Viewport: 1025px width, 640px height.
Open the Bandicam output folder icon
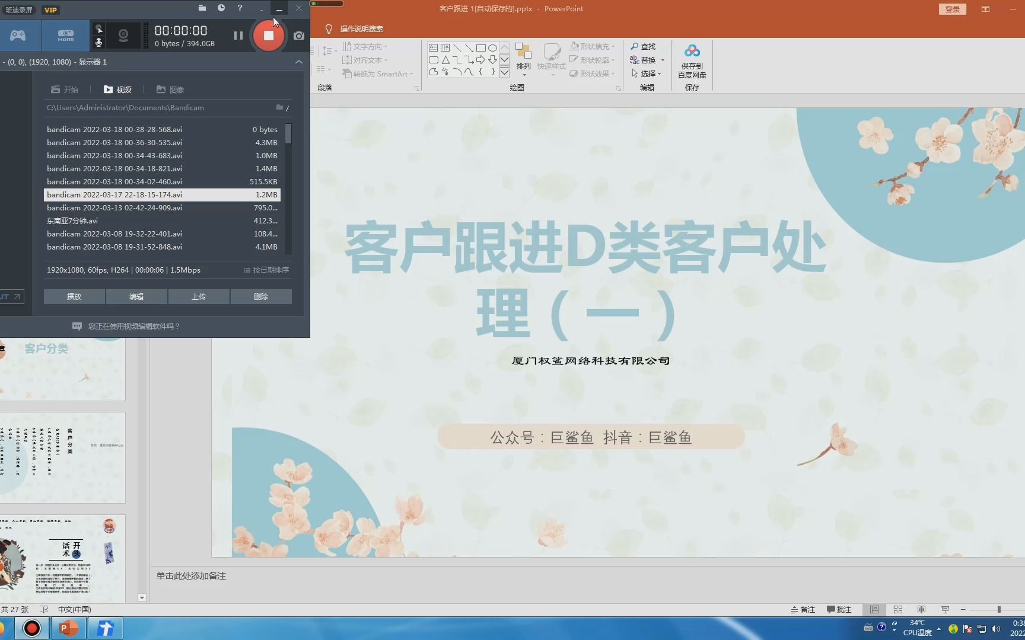(x=202, y=8)
